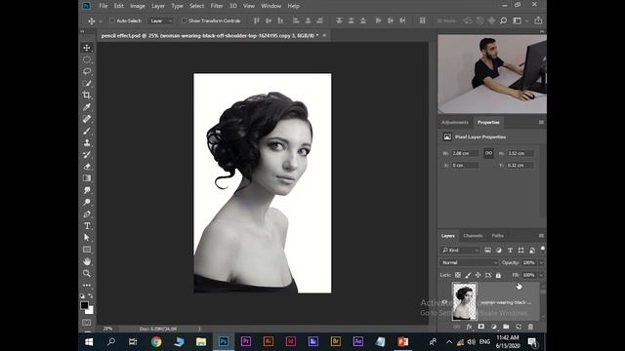Select the Move tool in the toolbox
The height and width of the screenshot is (351, 625).
87,48
